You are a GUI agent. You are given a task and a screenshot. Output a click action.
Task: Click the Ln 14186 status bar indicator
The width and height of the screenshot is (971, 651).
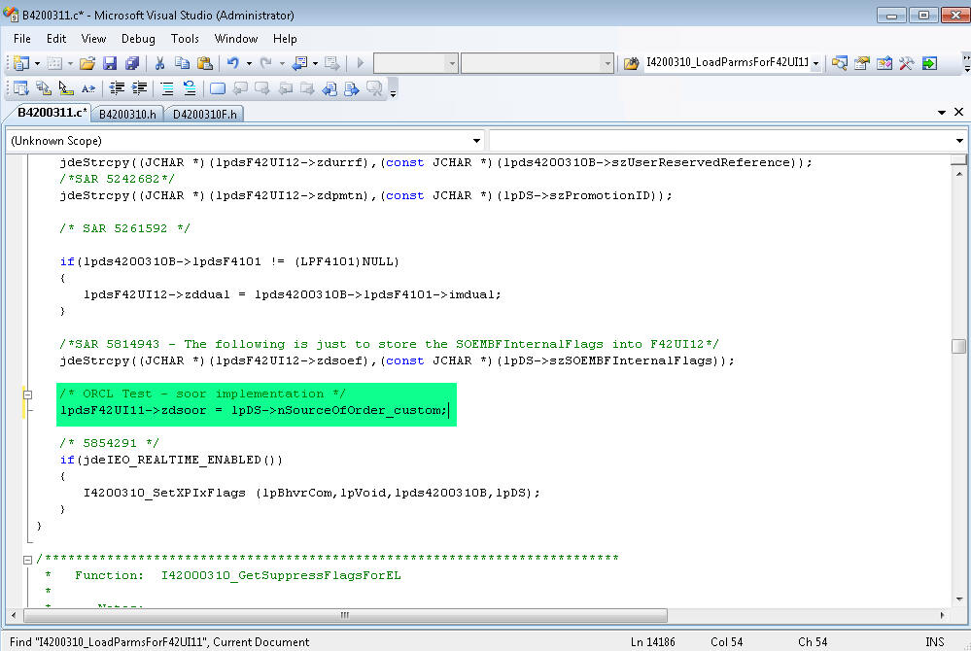tap(653, 641)
